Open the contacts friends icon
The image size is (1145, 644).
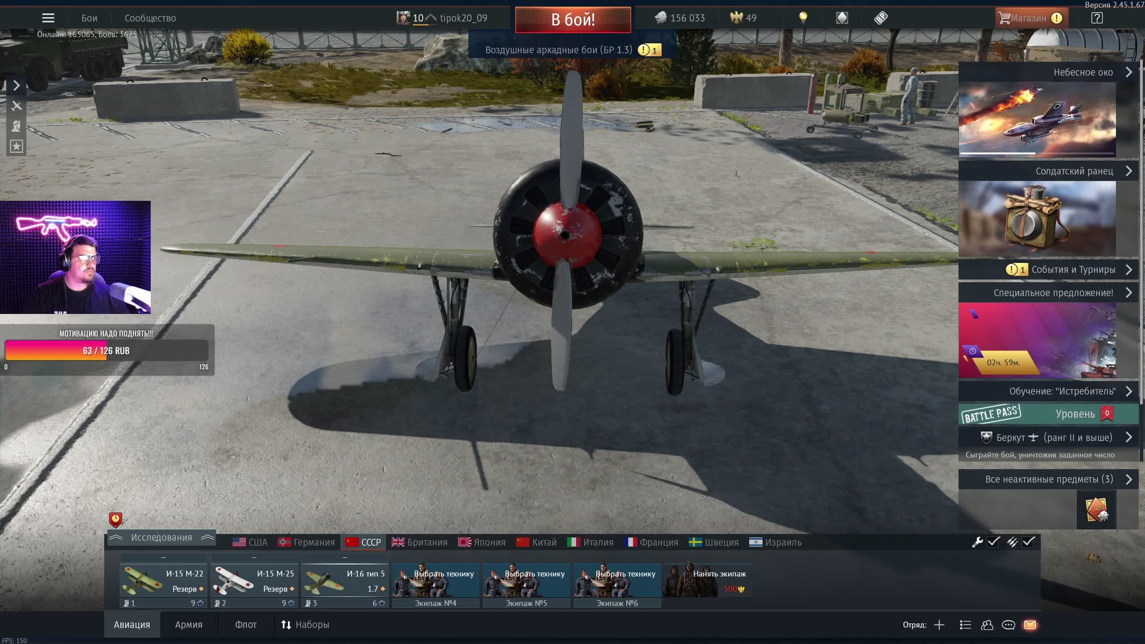click(987, 625)
